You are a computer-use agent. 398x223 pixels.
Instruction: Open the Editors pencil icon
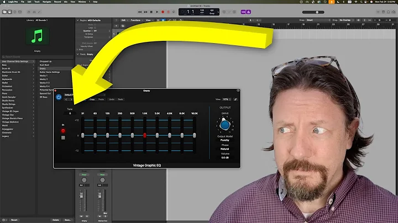pos(39,12)
